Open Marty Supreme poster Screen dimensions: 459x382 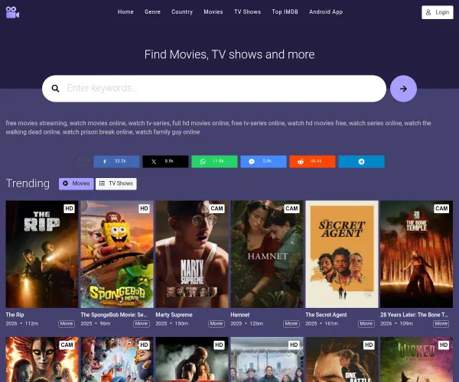tap(192, 254)
